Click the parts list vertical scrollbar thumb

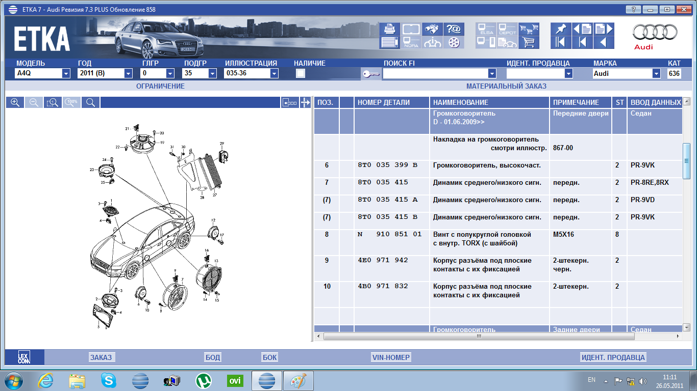tap(686, 160)
